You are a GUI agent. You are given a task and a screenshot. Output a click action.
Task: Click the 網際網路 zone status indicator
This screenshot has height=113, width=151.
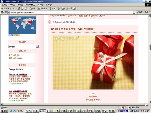click(134, 107)
